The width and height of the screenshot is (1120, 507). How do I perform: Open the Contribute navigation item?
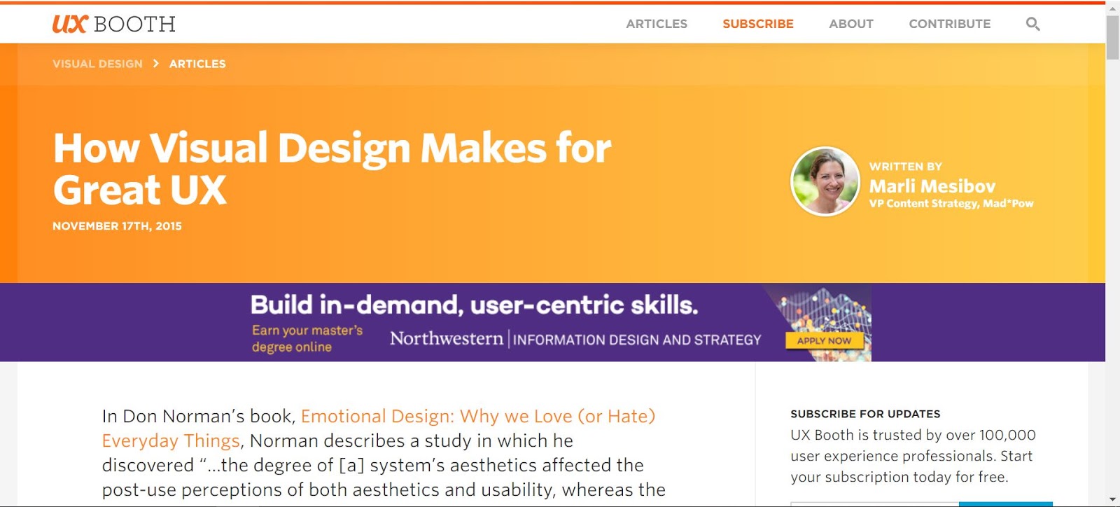(950, 24)
